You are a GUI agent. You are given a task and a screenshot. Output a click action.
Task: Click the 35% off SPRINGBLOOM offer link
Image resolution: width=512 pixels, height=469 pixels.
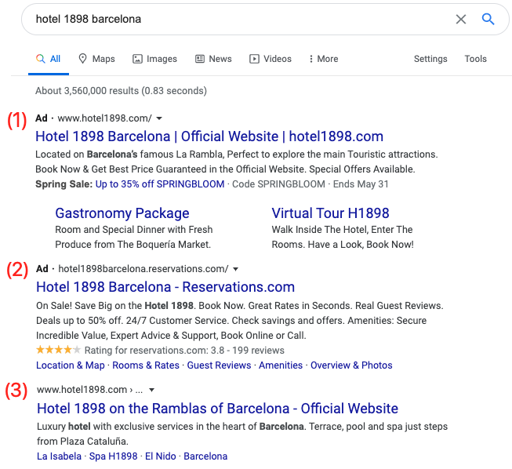(160, 184)
